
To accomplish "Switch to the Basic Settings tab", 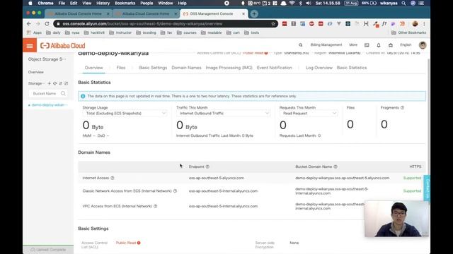I will click(153, 68).
